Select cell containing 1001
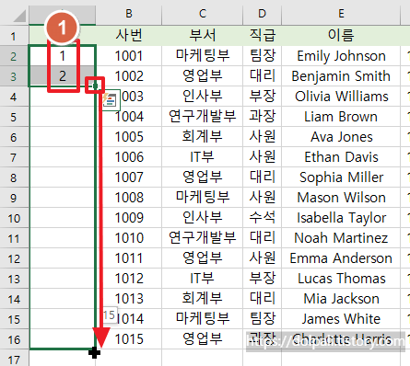This screenshot has width=410, height=366. tap(129, 56)
